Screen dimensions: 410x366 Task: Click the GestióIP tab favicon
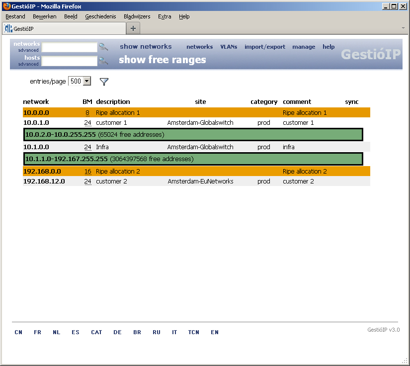point(8,28)
